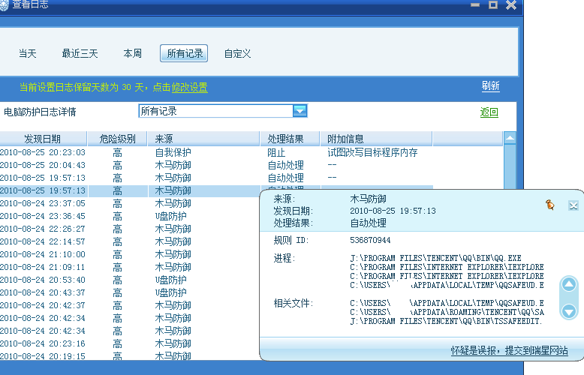Click the round down arrow in popup
Image resolution: width=584 pixels, height=375 pixels.
pyautogui.click(x=569, y=311)
